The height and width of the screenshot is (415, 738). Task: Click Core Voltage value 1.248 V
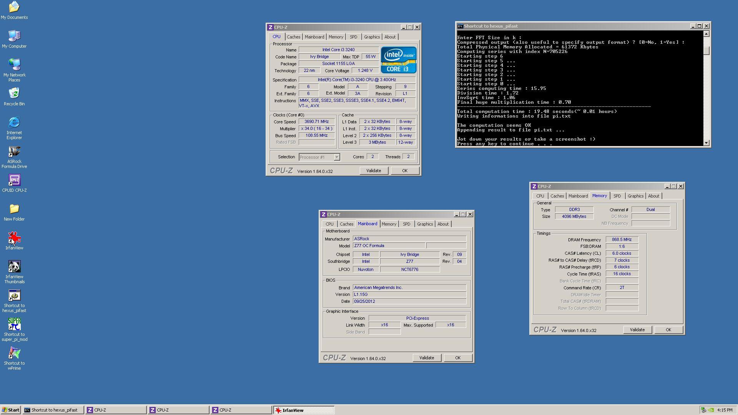pyautogui.click(x=365, y=71)
